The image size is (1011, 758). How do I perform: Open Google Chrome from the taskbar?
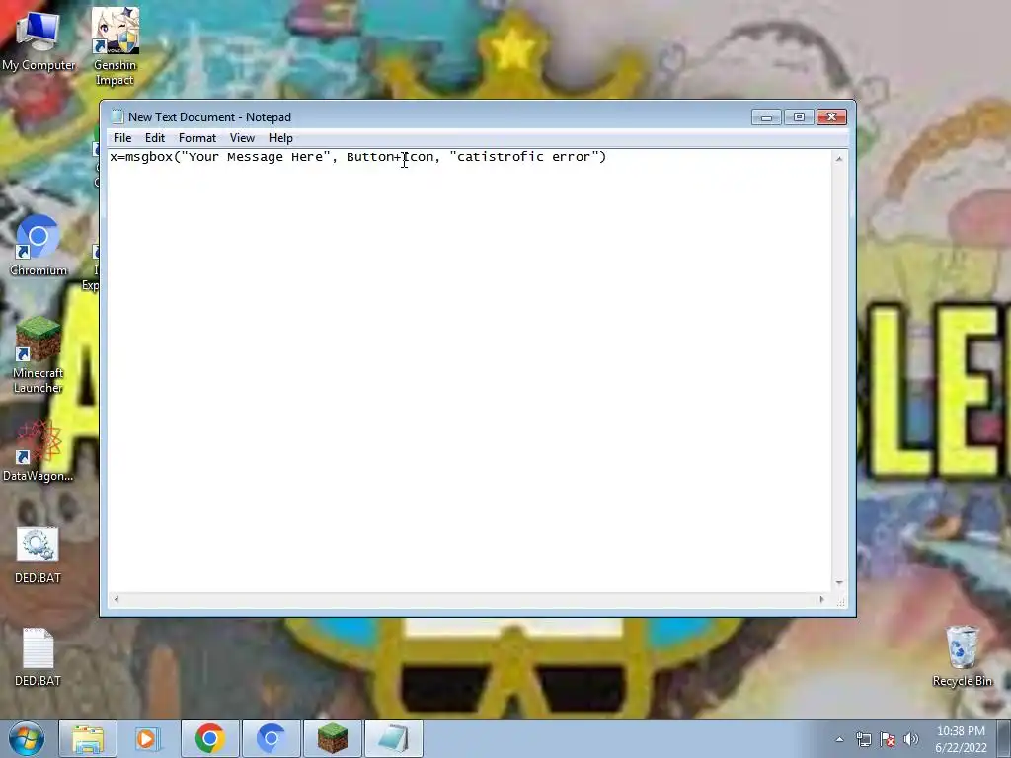click(x=210, y=738)
